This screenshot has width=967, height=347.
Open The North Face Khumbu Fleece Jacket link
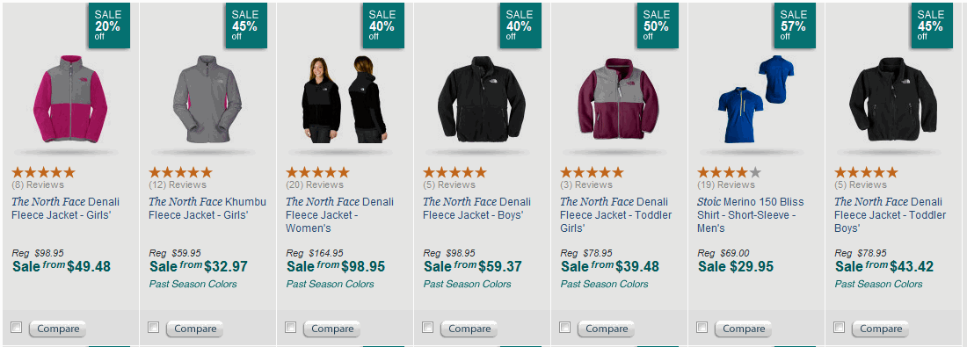click(x=207, y=208)
